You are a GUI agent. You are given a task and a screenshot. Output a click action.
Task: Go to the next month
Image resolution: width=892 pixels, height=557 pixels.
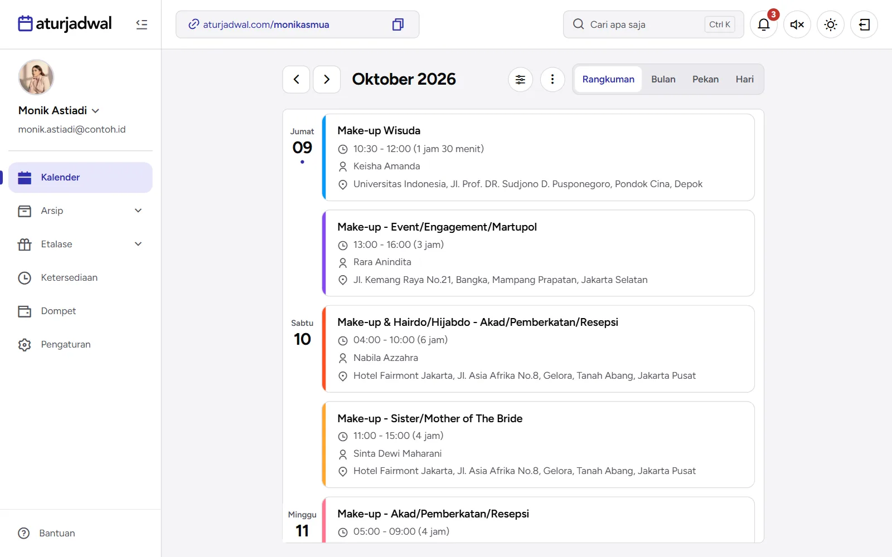pyautogui.click(x=327, y=79)
